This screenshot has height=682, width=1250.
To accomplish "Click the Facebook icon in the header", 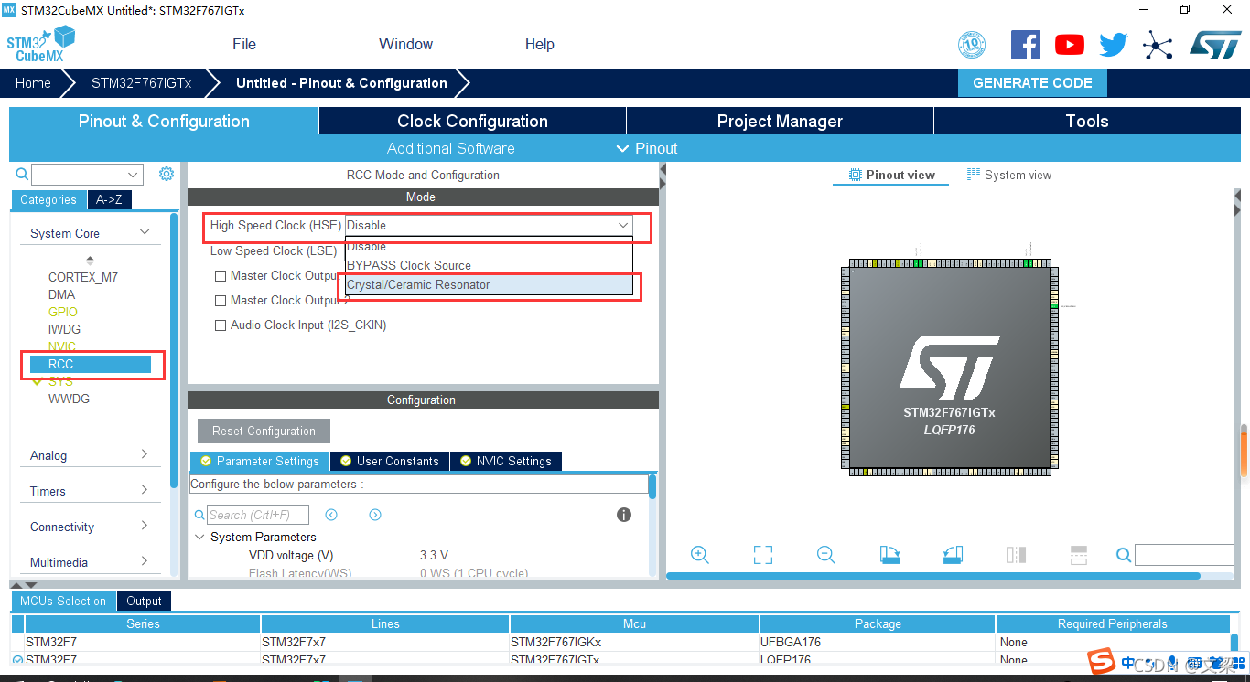I will pos(1025,44).
